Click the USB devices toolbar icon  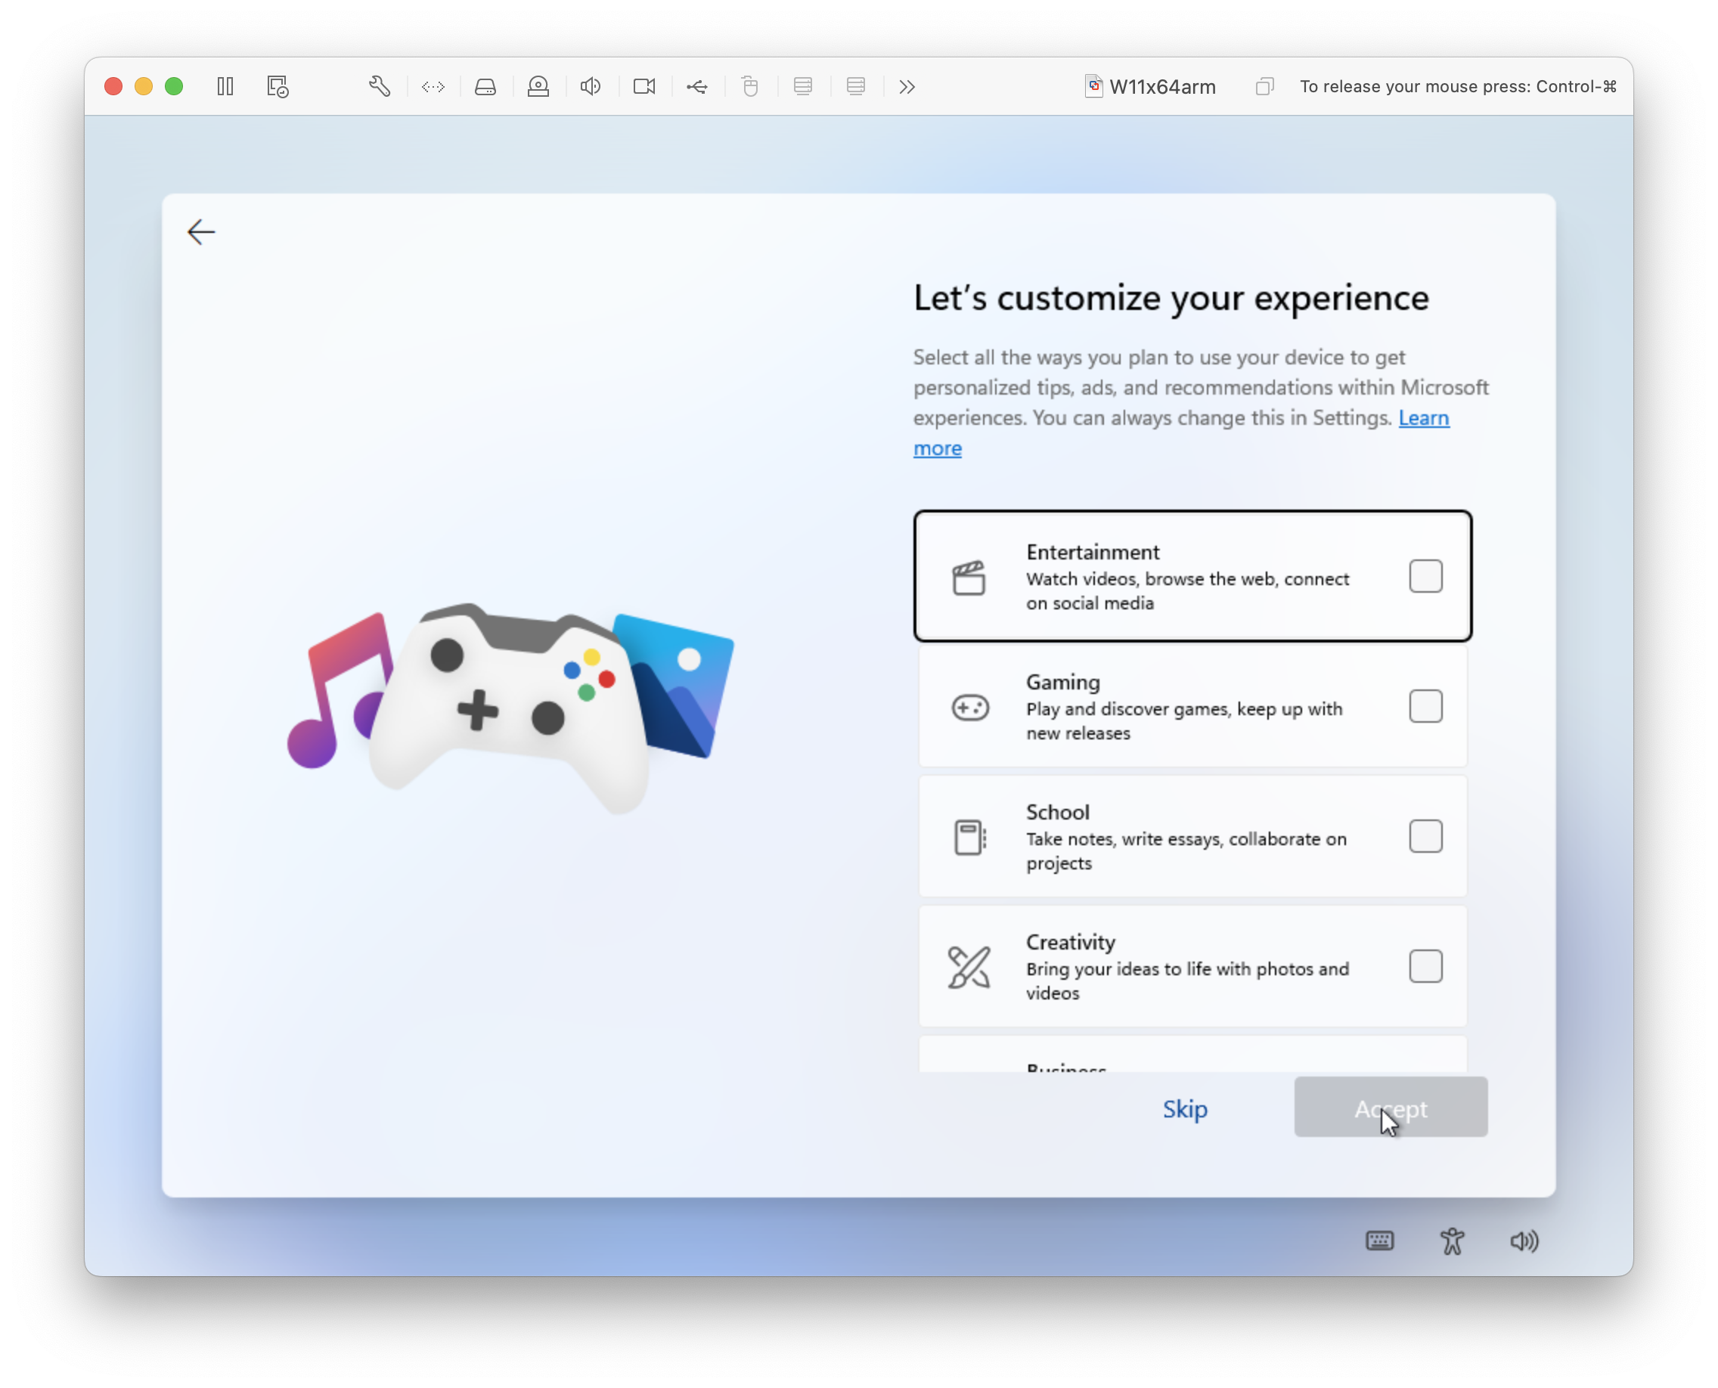[696, 86]
